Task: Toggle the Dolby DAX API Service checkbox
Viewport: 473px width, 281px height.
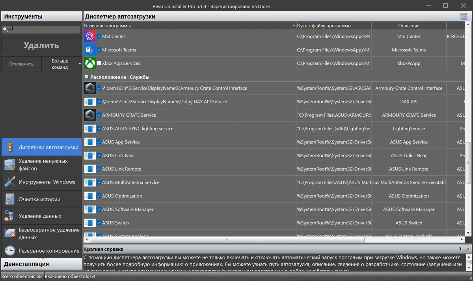Action: (x=99, y=102)
